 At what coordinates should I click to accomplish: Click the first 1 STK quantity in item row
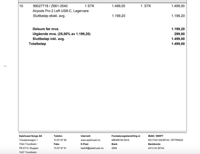90,6
